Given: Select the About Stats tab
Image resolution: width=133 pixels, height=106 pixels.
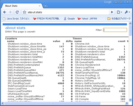Looking at the screenshot, I should coord(22,6).
